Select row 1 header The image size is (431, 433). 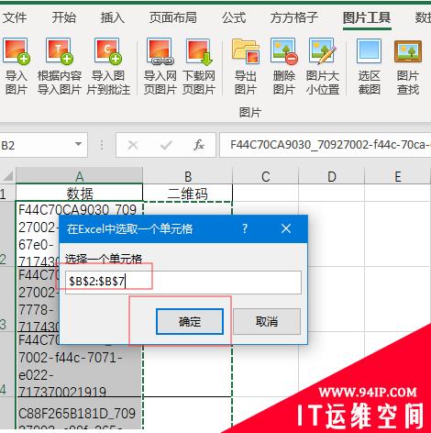[7, 193]
